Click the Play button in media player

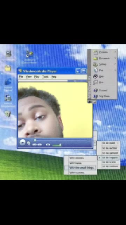point(22,142)
